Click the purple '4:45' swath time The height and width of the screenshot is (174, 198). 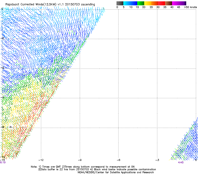(181, 162)
